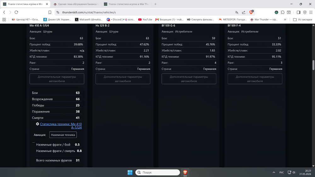The width and height of the screenshot is (315, 177).
Task: Open the green extension icon in the toolbar
Action: [x=277, y=12]
